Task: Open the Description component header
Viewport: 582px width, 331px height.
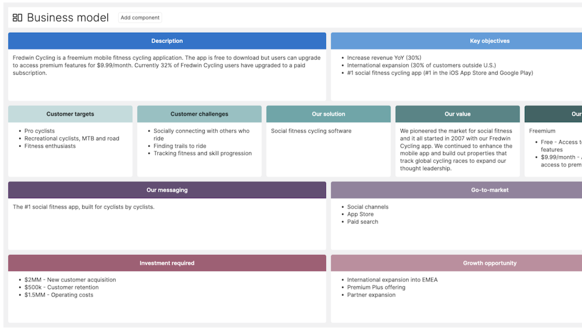Action: click(x=167, y=41)
